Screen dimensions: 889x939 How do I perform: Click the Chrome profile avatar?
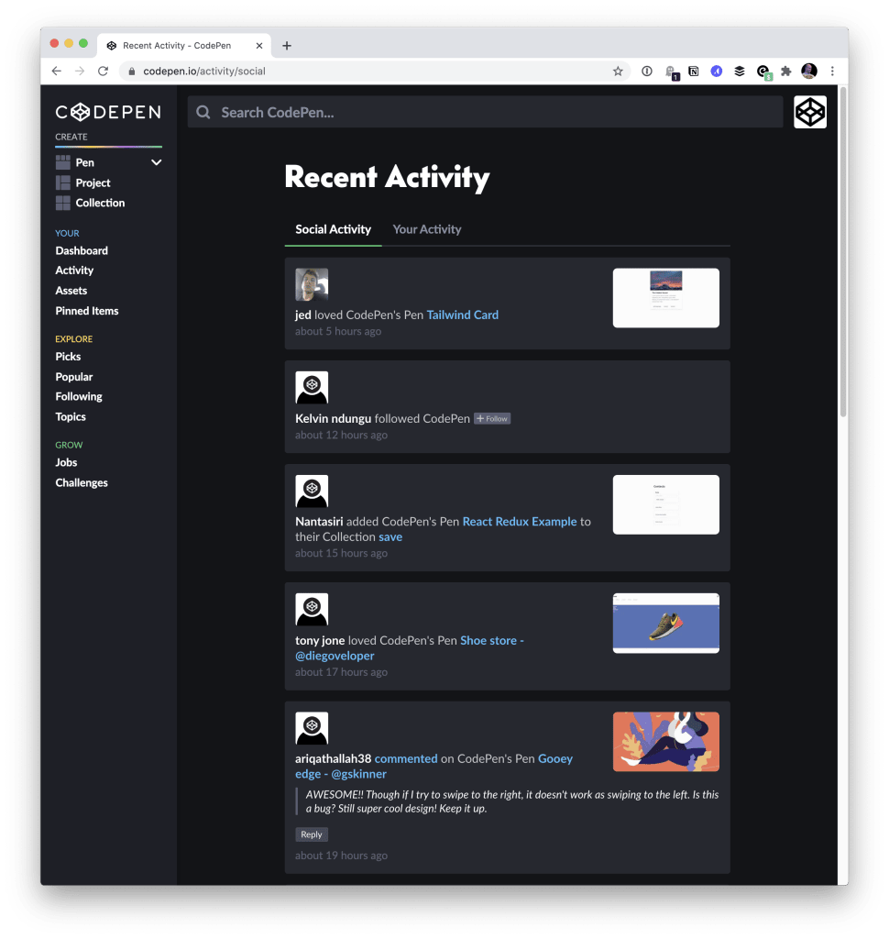point(808,71)
